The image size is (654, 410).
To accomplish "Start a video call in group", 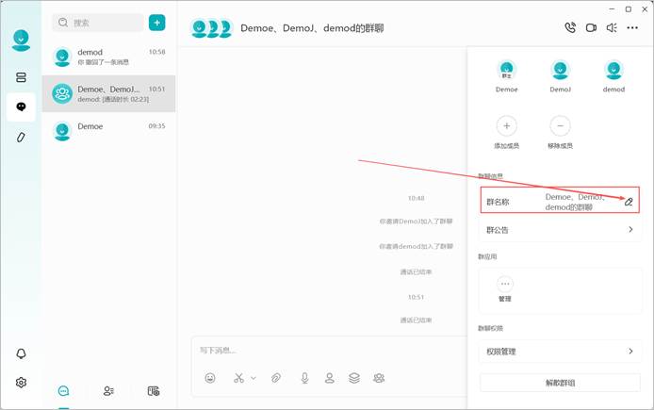I will pyautogui.click(x=591, y=28).
